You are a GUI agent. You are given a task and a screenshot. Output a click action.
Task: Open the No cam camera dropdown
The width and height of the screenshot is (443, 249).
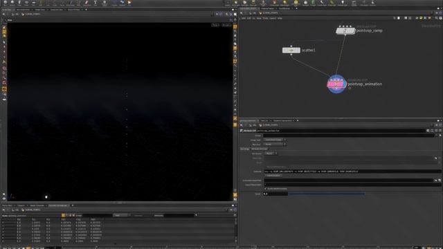[226, 25]
